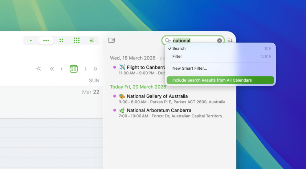
Task: Switch to Year view nine-dot grid icon
Action: point(77,40)
